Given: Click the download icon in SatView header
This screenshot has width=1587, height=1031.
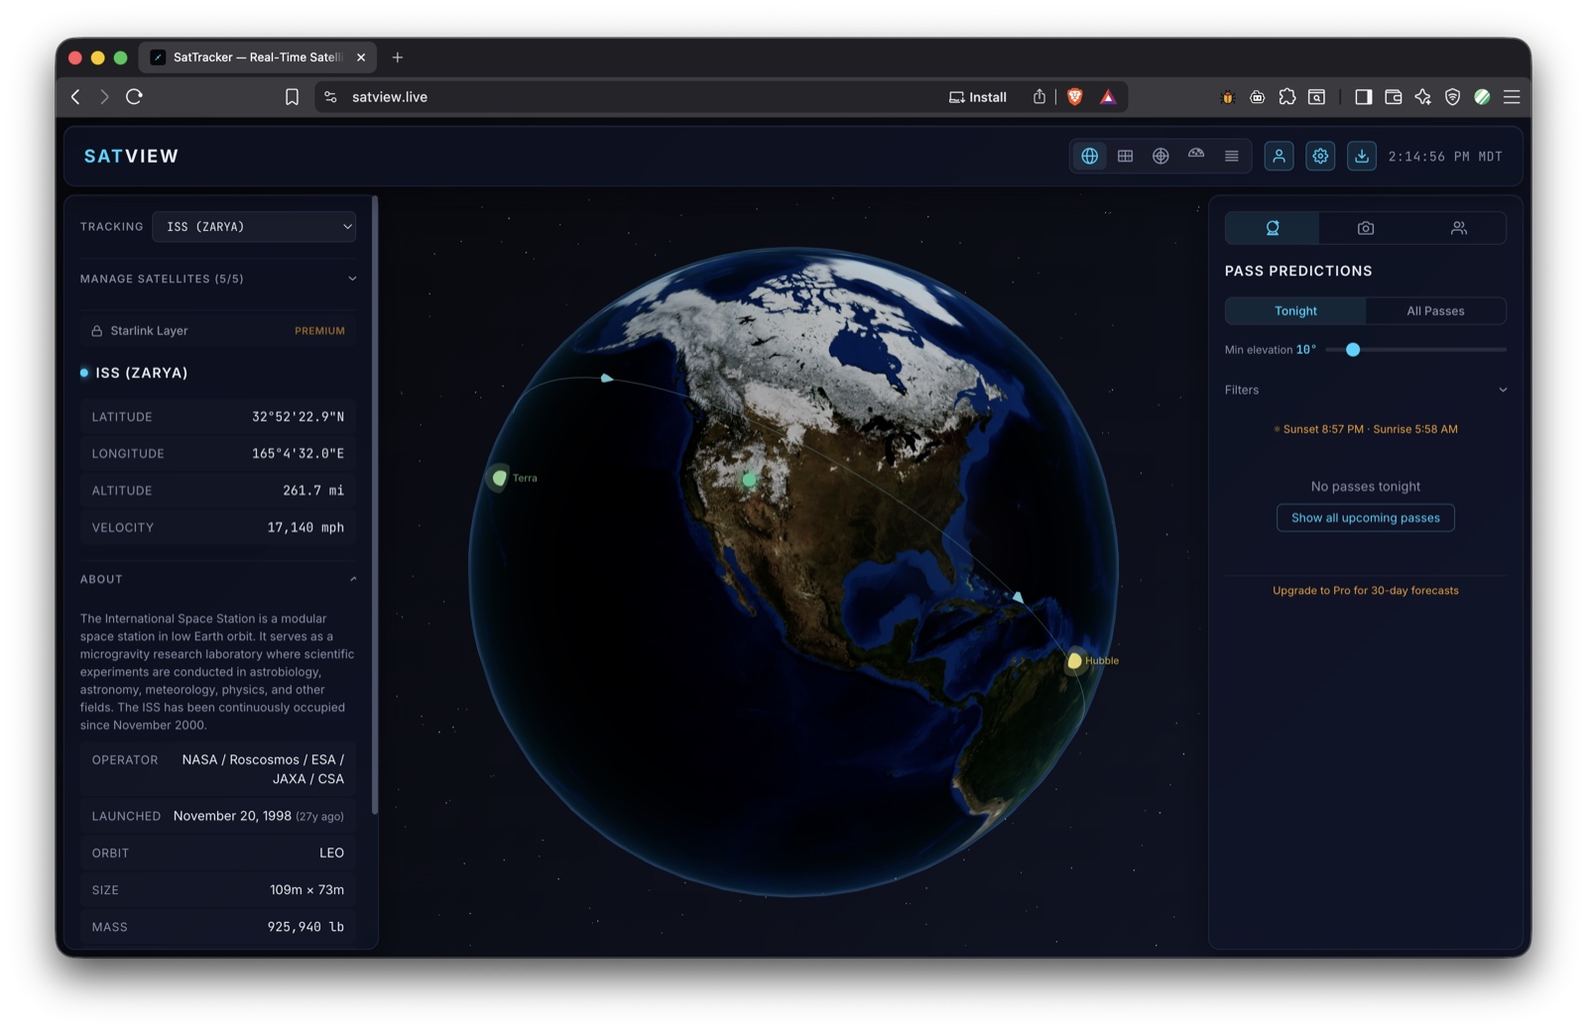Looking at the screenshot, I should 1362,156.
